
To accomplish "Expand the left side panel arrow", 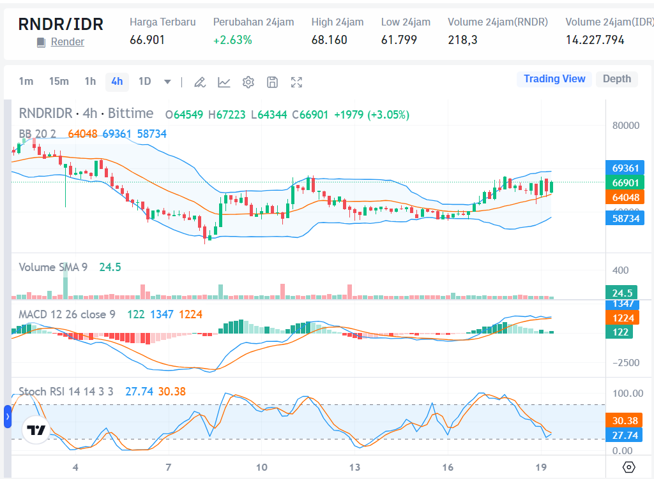I will coord(8,416).
